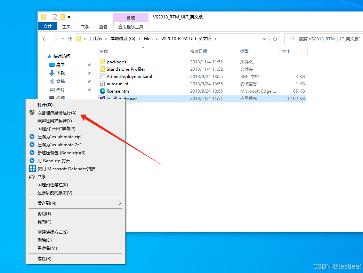Image resolution: width=363 pixels, height=273 pixels.
Task: Sort by the 修改日期 column header
Action: 199,51
